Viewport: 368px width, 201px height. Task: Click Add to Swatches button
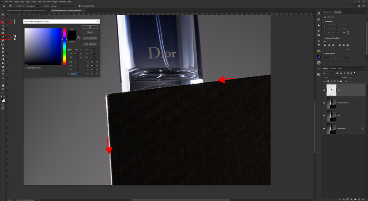coord(90,38)
